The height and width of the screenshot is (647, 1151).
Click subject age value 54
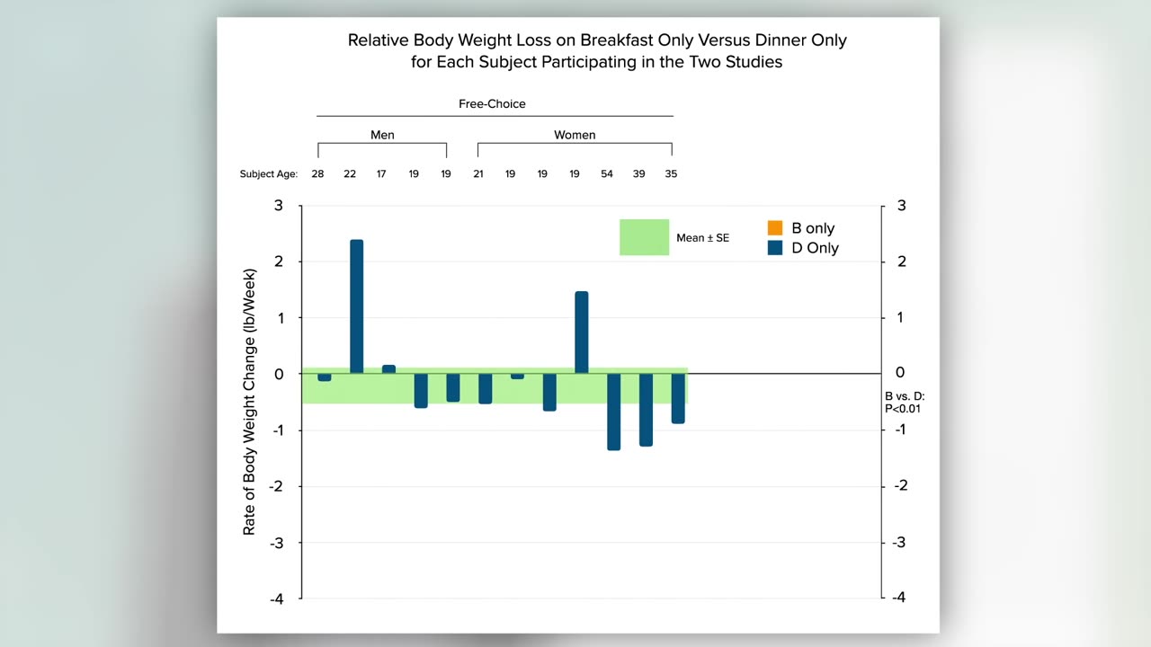[607, 174]
